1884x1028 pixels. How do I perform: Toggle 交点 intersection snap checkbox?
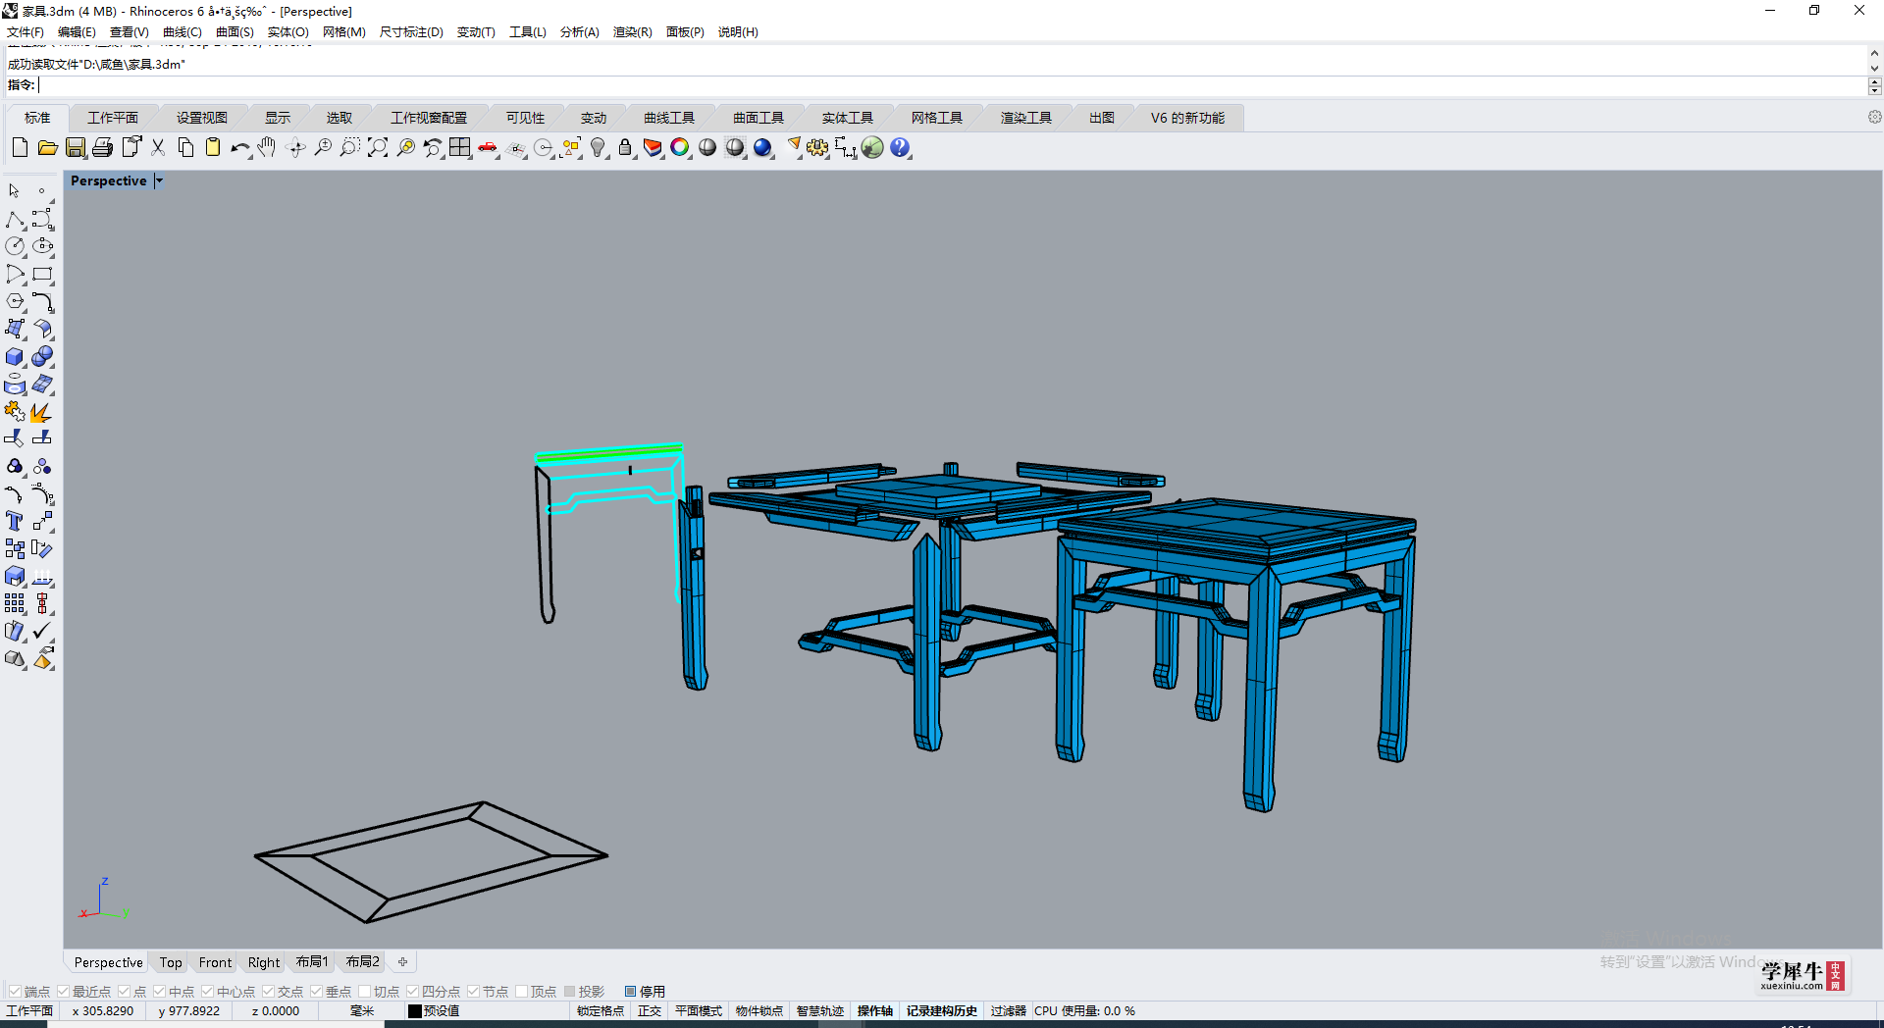[x=268, y=992]
